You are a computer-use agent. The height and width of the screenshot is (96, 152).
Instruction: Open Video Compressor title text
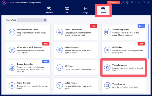click(x=73, y=30)
